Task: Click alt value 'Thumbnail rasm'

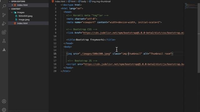Action: tap(160, 54)
